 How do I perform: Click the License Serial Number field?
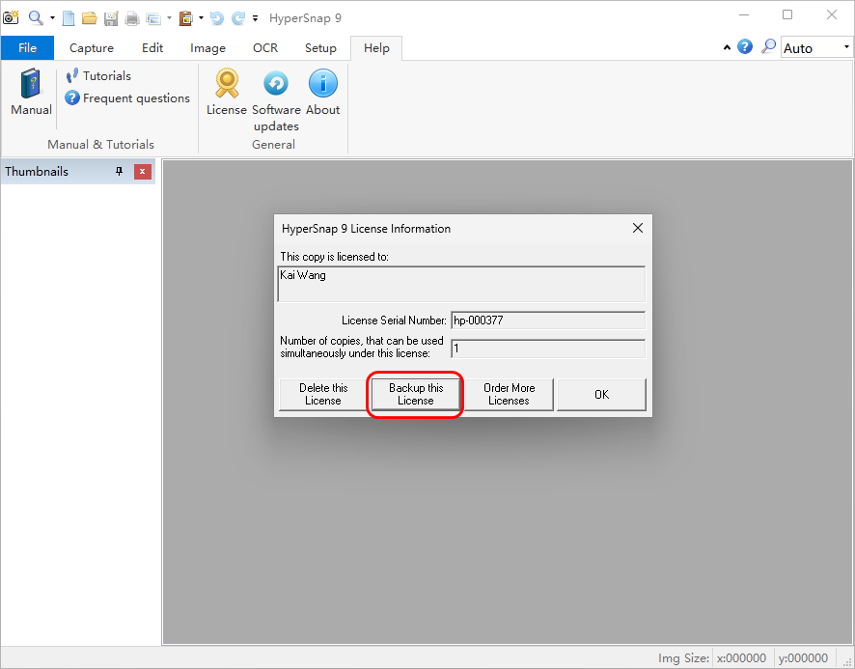point(547,321)
